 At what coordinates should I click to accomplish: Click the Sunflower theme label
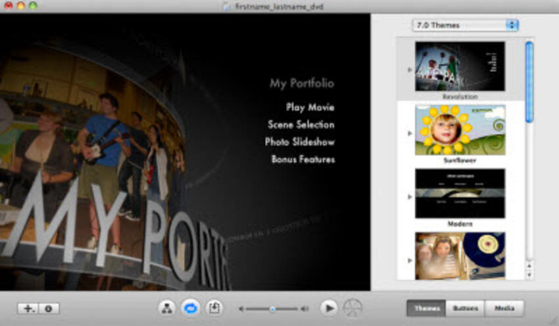[460, 160]
